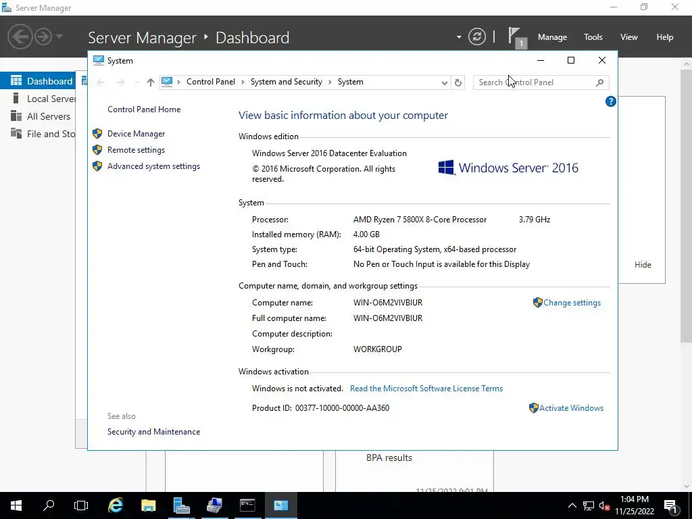
Task: Select Dashboard in Server Manager sidebar
Action: (x=38, y=81)
